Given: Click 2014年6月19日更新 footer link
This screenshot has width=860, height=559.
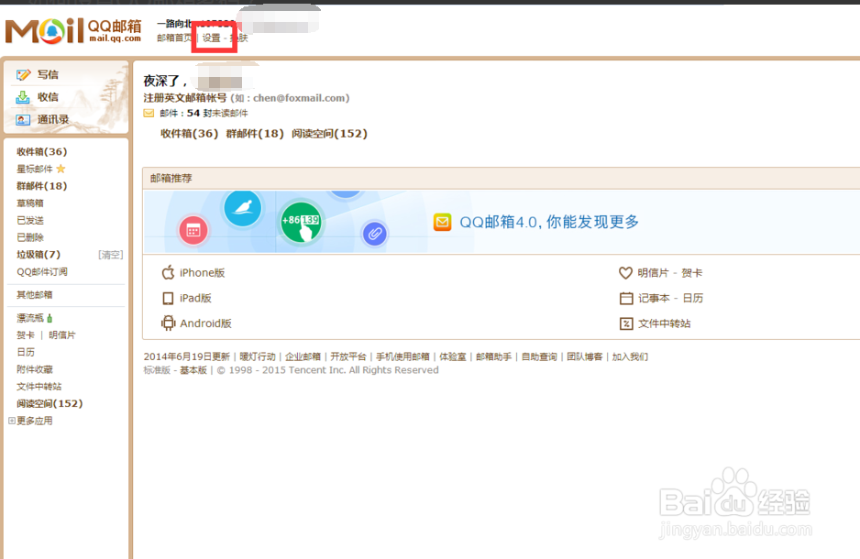Looking at the screenshot, I should 186,356.
